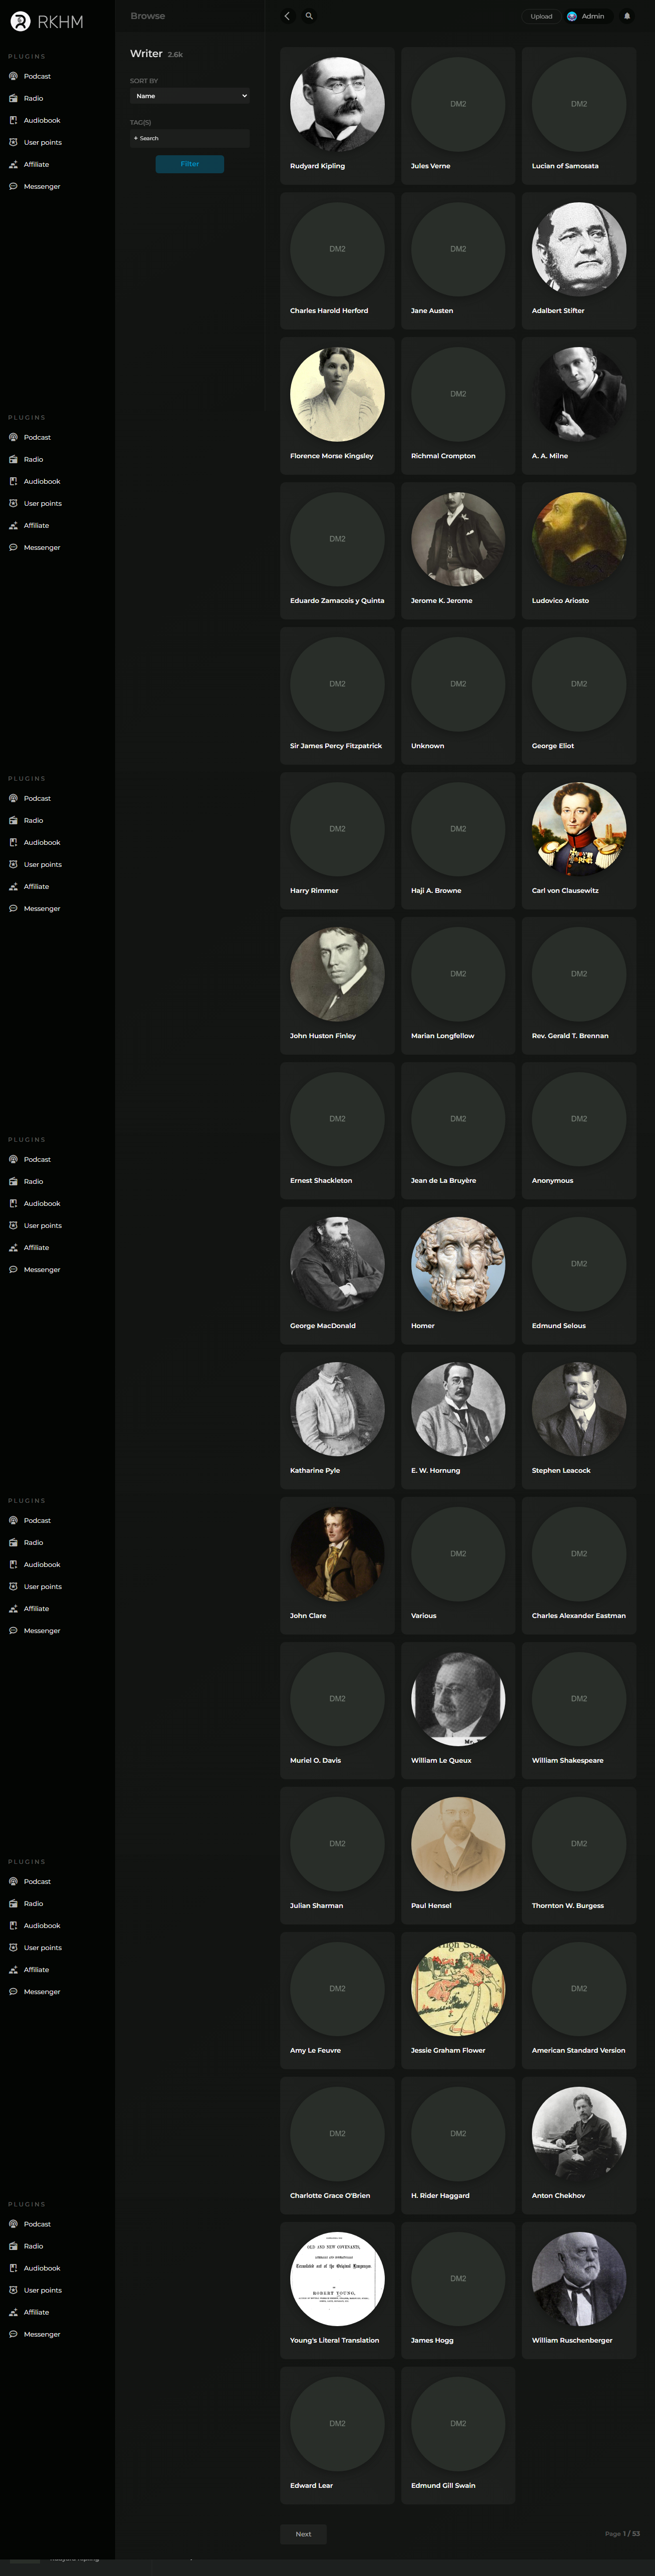
Task: Select the Jane Austen name link
Action: coord(432,311)
